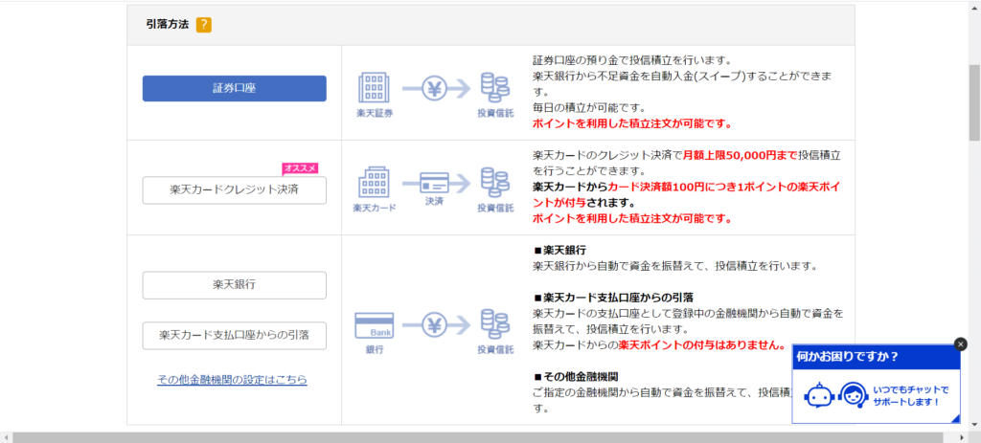Click the orange help question mark icon
Viewport: 981px width, 443px height.
pos(203,25)
